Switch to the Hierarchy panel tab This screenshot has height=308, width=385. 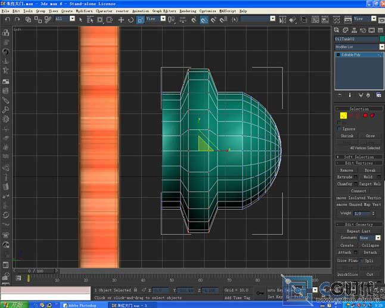(354, 30)
